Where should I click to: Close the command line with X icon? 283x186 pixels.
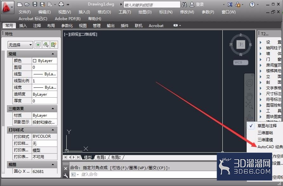[x=66, y=169]
